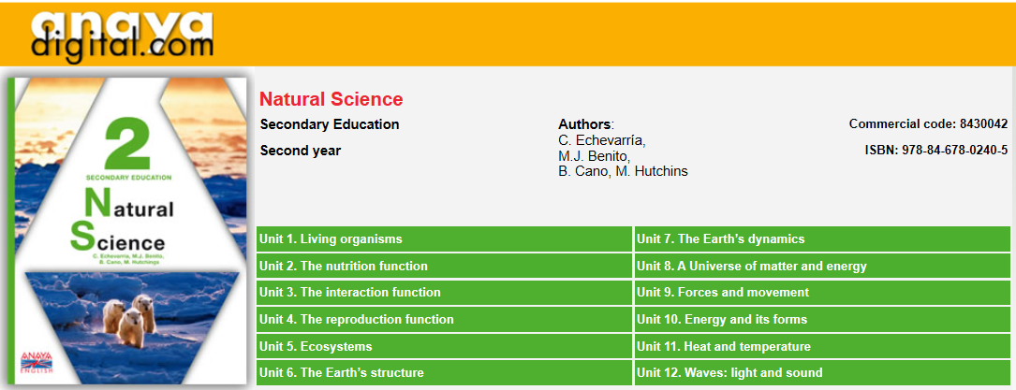
Task: Select Unit 3. The interaction function
Action: click(444, 293)
